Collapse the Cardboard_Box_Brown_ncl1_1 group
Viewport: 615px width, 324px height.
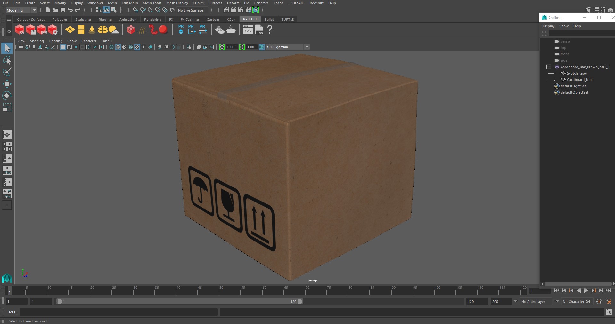pyautogui.click(x=549, y=67)
